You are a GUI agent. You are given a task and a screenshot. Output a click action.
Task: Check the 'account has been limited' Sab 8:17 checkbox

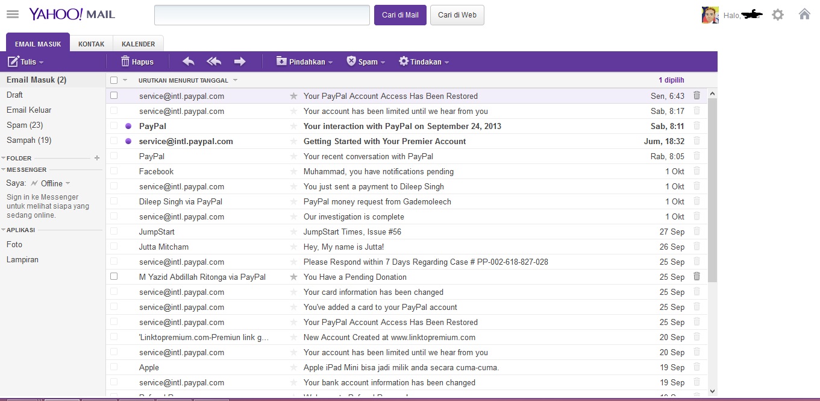click(114, 110)
